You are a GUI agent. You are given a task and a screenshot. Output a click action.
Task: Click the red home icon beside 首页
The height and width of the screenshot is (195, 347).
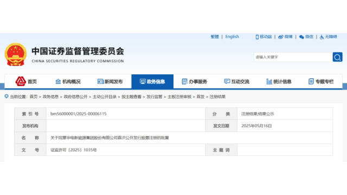21,81
